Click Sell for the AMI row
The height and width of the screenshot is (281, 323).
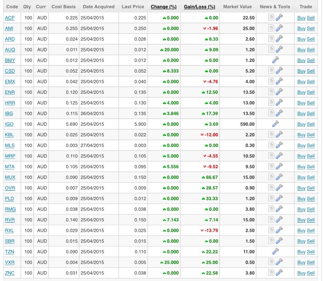pos(311,28)
